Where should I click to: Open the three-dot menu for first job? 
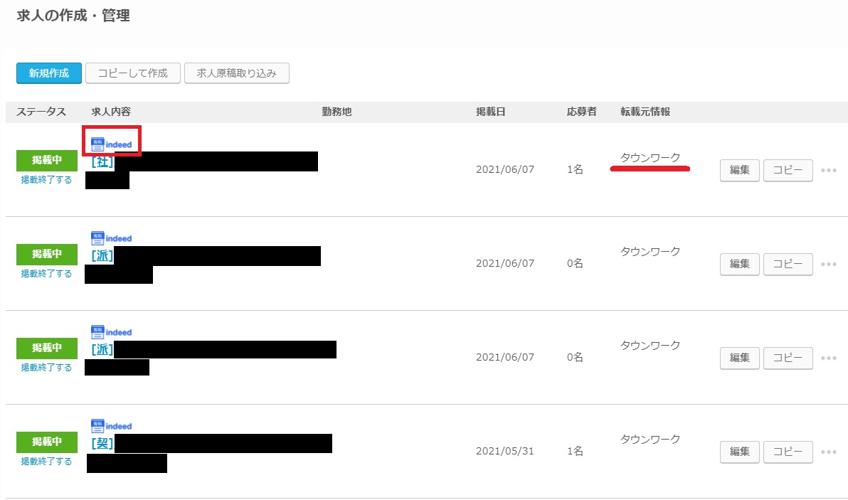coord(828,171)
